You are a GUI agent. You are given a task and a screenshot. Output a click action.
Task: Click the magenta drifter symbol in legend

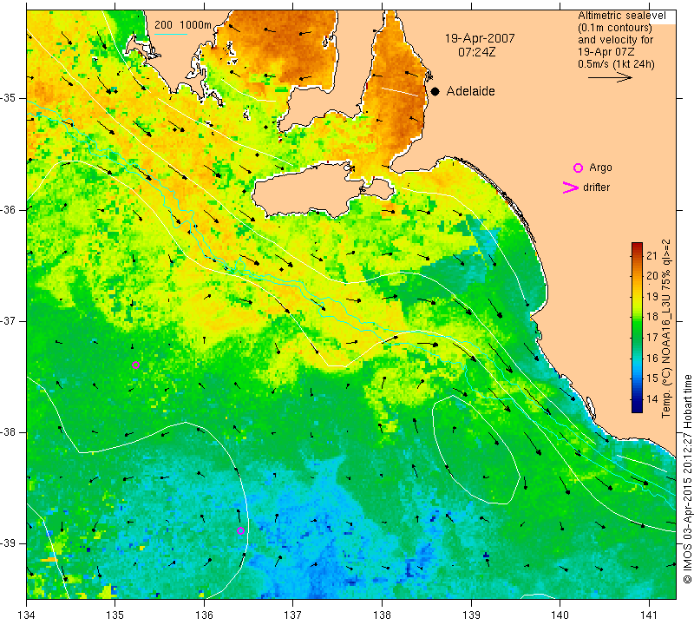click(x=571, y=187)
